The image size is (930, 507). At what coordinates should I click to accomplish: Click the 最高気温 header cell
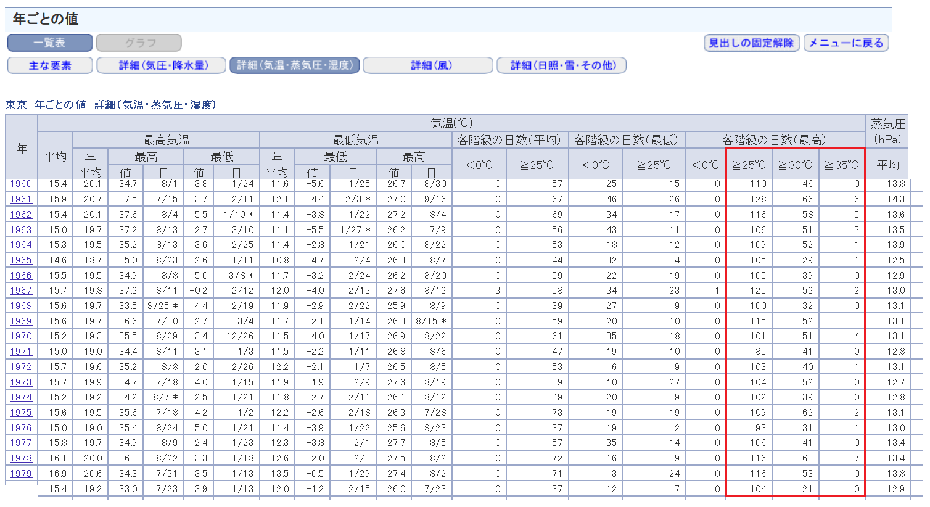167,140
